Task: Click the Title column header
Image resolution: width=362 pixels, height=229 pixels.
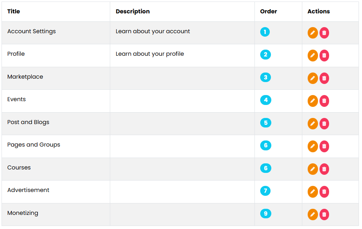Action: pyautogui.click(x=14, y=11)
